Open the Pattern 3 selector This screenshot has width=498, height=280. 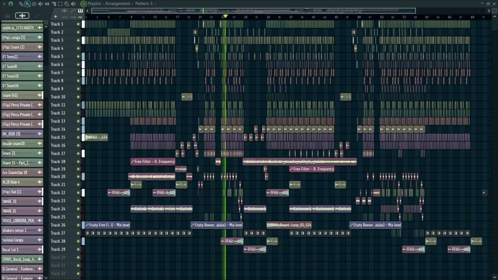tap(144, 3)
